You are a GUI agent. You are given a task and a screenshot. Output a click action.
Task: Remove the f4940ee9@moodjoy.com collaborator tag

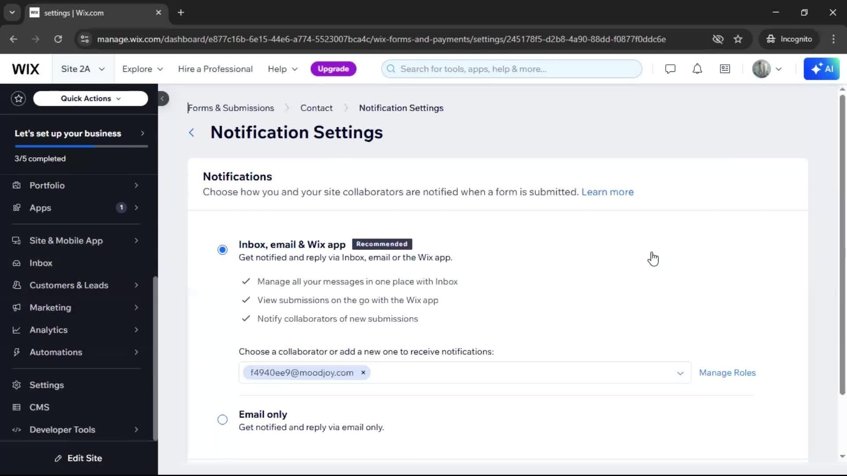[x=363, y=373]
